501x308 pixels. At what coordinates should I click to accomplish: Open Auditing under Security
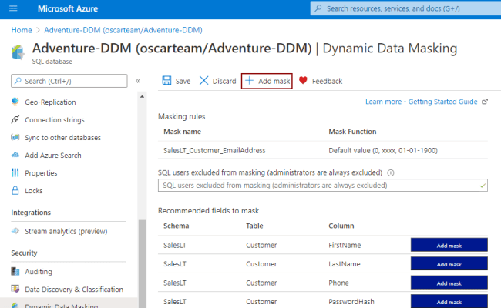pos(39,272)
